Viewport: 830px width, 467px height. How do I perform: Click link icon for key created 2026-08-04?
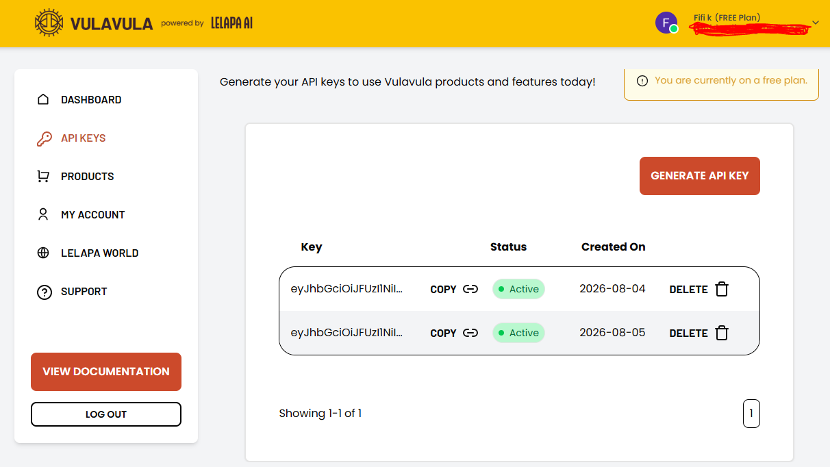(470, 289)
